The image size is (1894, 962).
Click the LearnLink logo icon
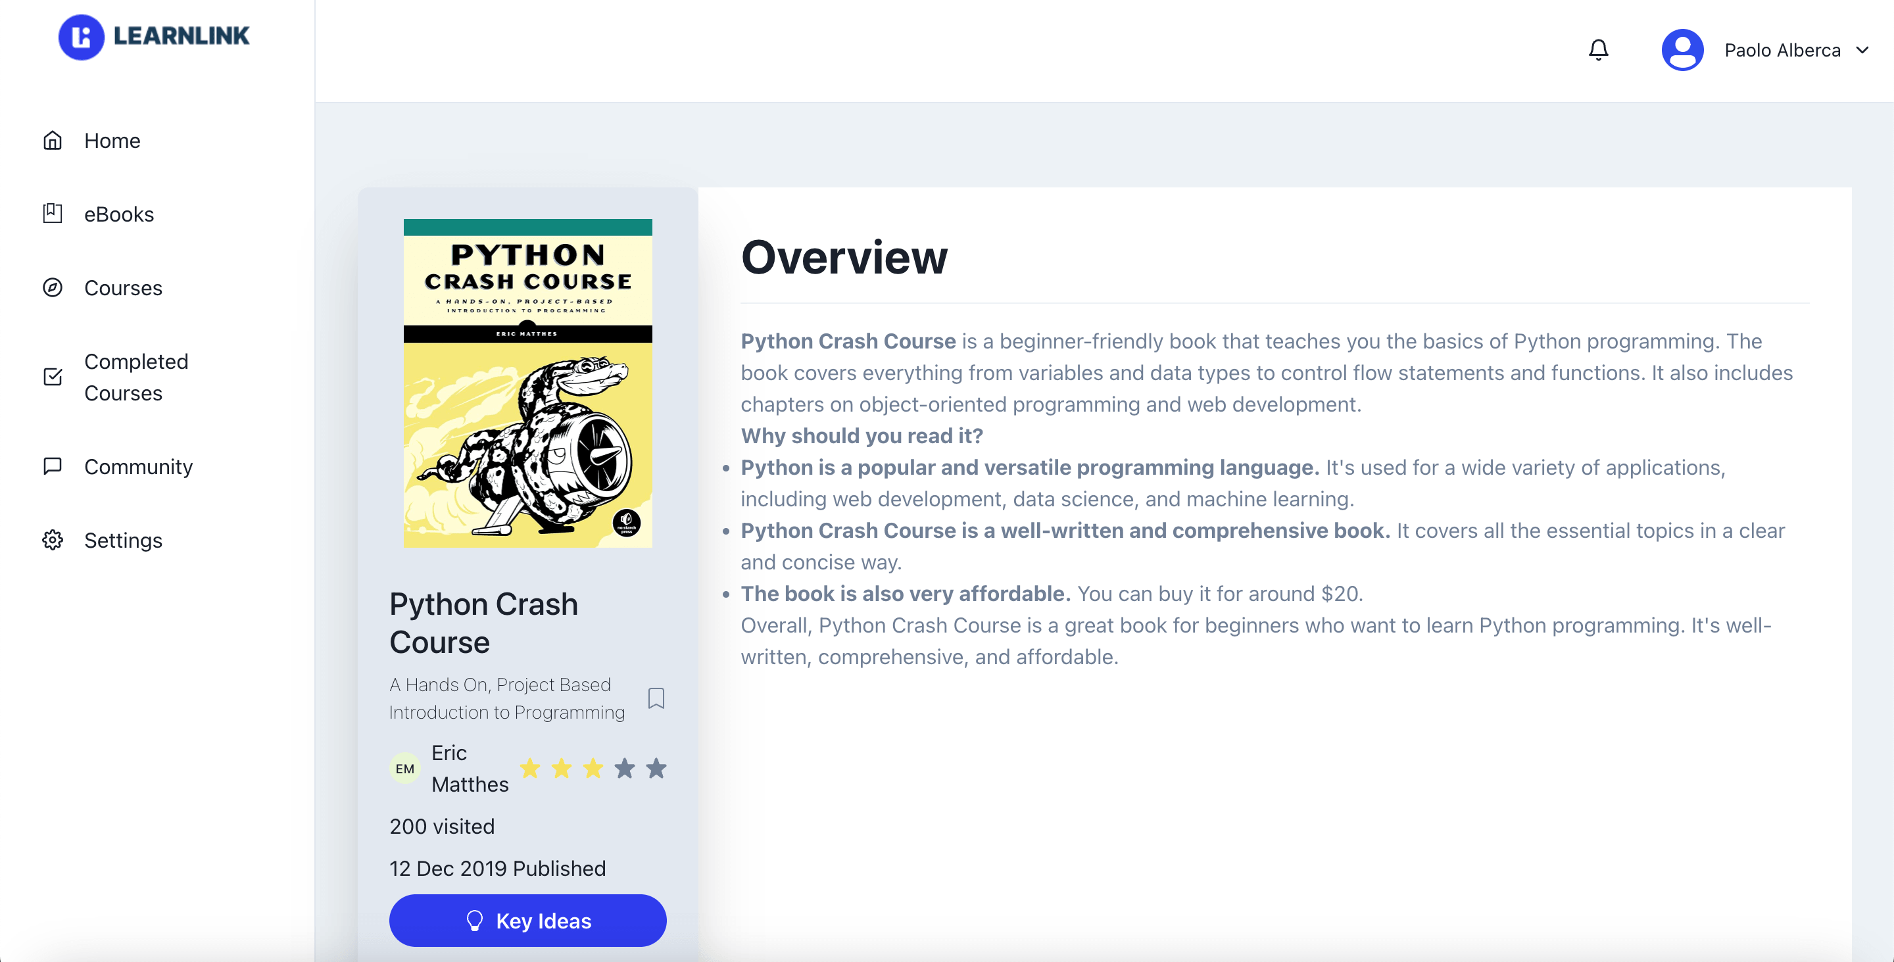[81, 37]
